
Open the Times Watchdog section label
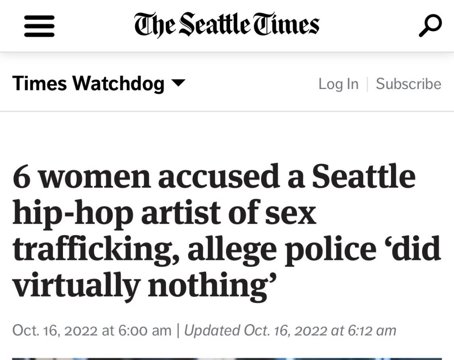(x=88, y=84)
